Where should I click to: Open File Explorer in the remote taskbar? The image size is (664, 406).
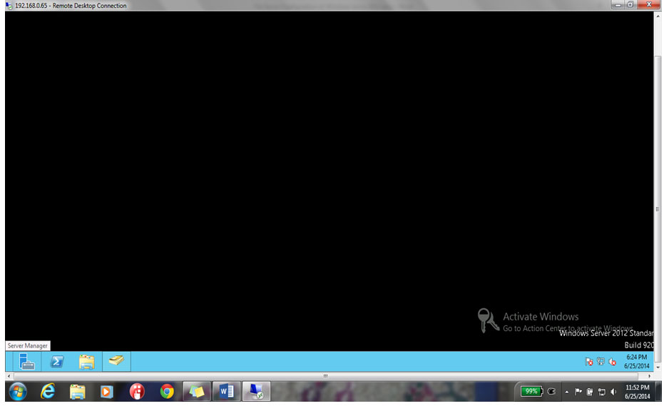pos(86,362)
